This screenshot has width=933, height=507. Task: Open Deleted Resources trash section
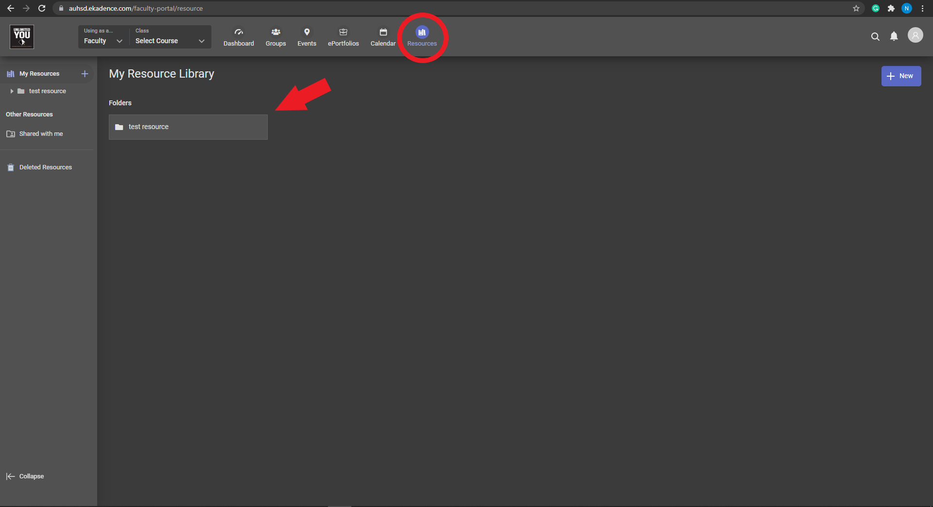(x=46, y=167)
